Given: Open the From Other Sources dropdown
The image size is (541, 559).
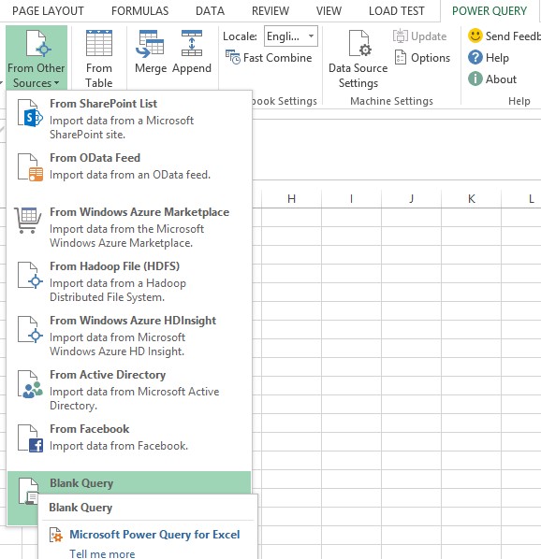Looking at the screenshot, I should pyautogui.click(x=37, y=57).
